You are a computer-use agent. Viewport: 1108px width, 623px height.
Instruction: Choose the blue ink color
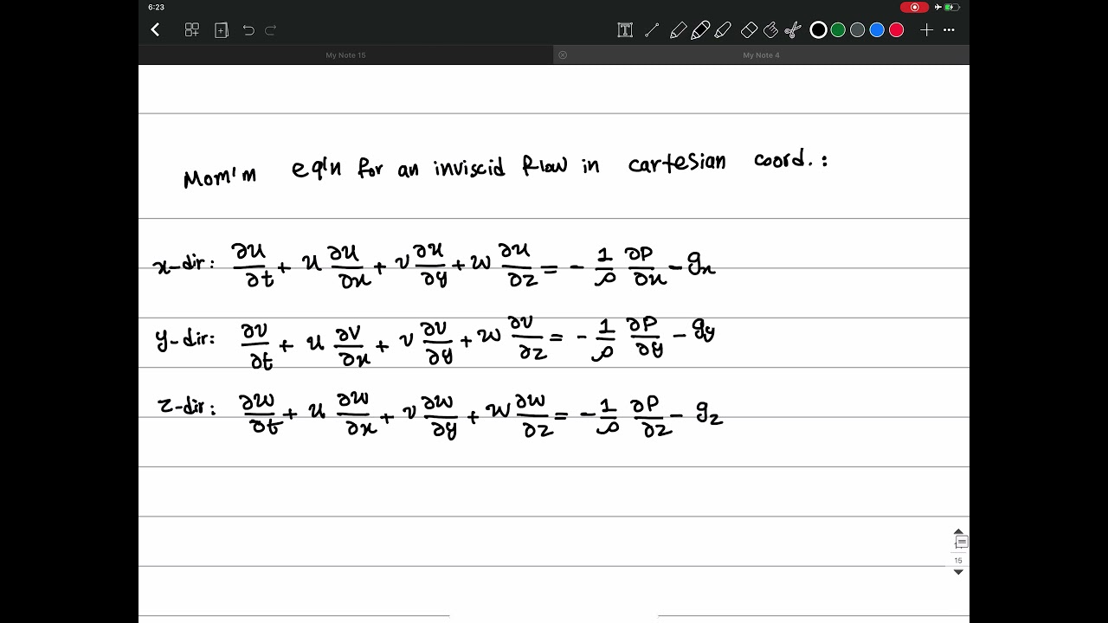pyautogui.click(x=877, y=30)
